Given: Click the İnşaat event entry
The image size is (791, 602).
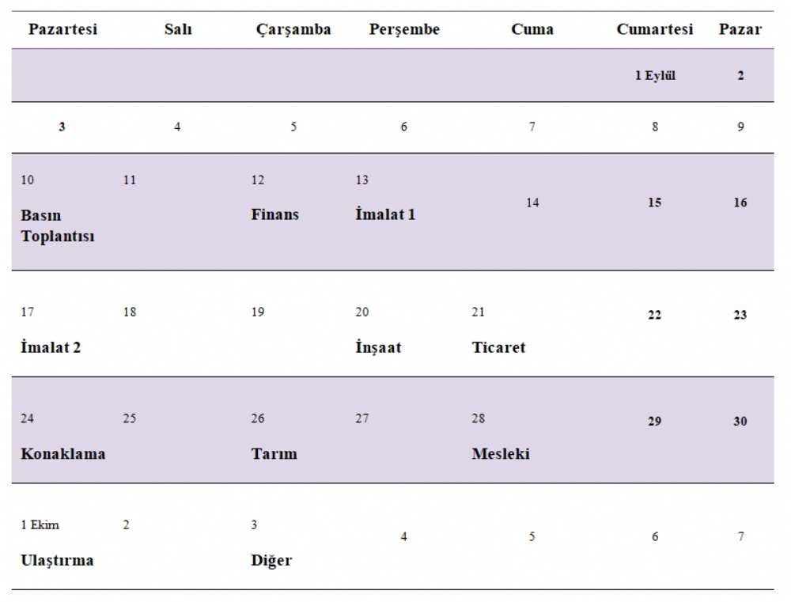Looking at the screenshot, I should pyautogui.click(x=377, y=347).
